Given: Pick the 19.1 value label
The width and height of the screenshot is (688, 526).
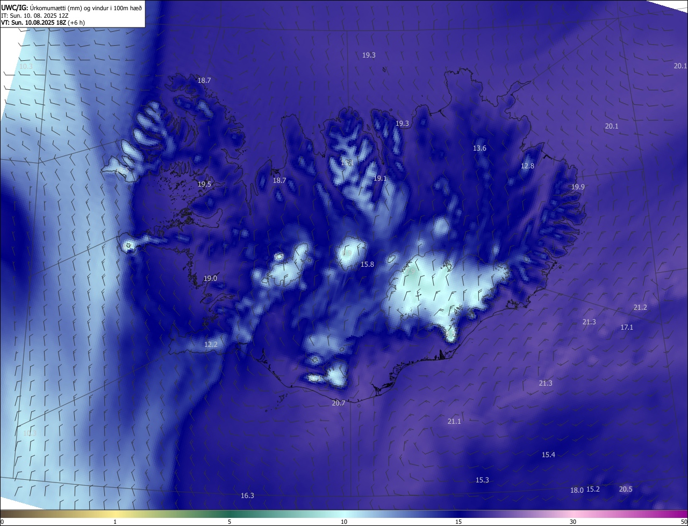Looking at the screenshot, I should (x=380, y=179).
